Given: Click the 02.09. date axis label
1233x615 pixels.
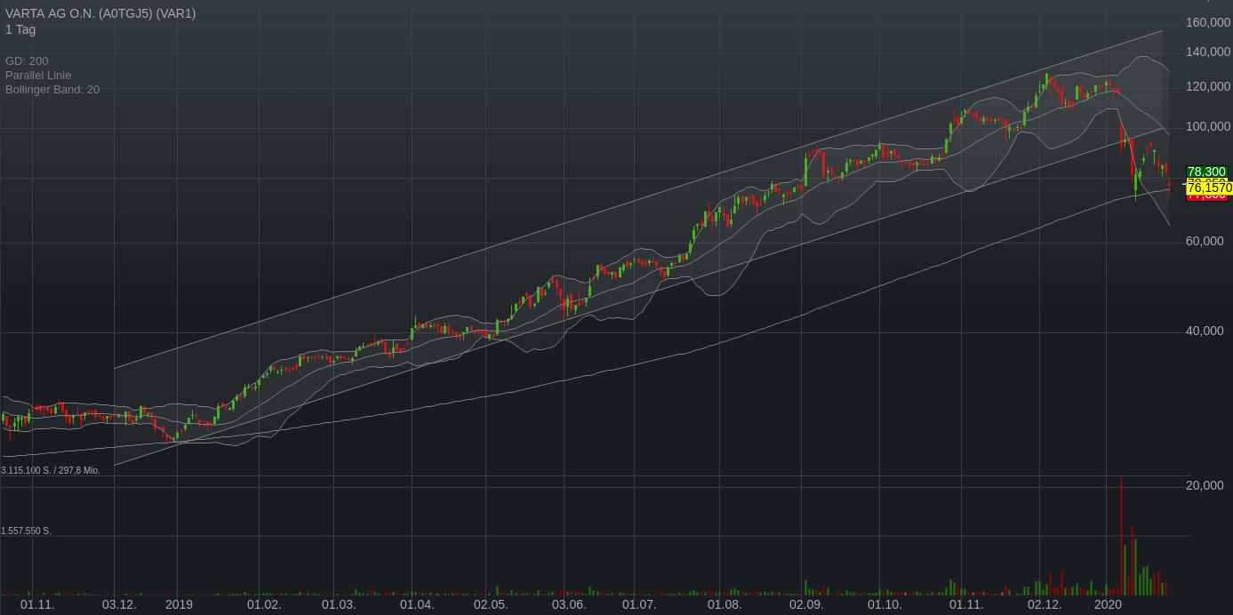Looking at the screenshot, I should pos(806,604).
